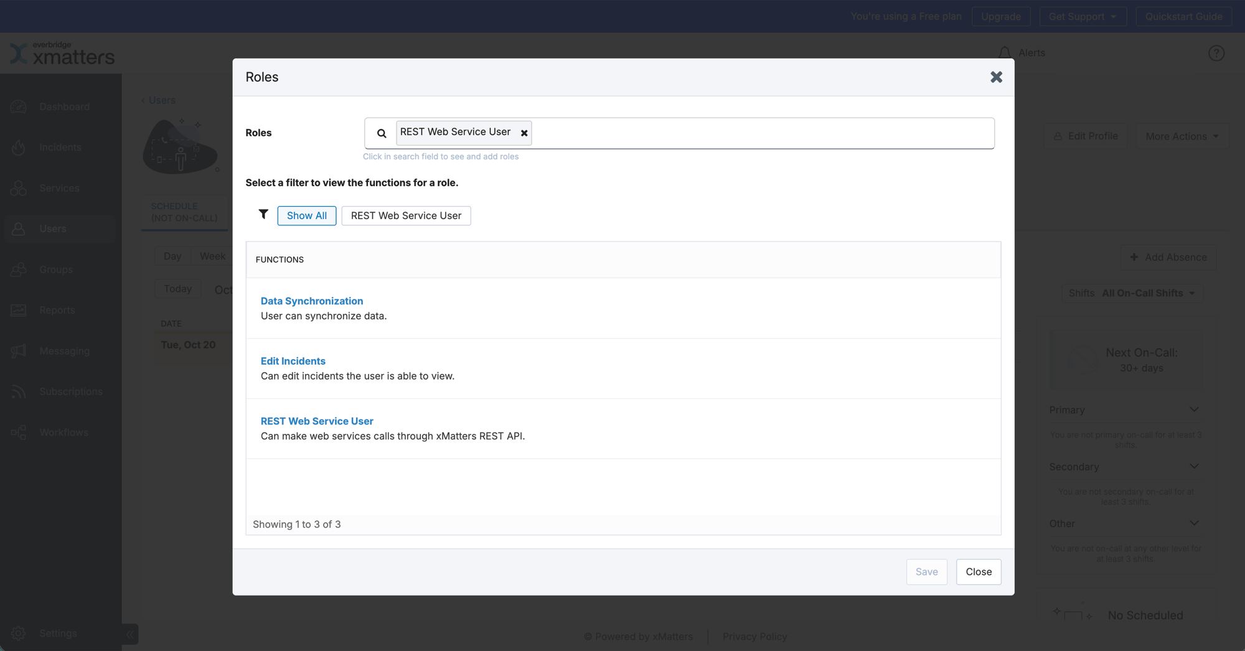Open the Data Synchronization function link
The height and width of the screenshot is (651, 1245).
point(312,301)
